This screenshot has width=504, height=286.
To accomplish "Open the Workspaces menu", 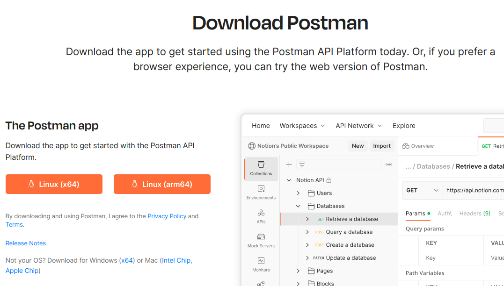I will point(302,126).
